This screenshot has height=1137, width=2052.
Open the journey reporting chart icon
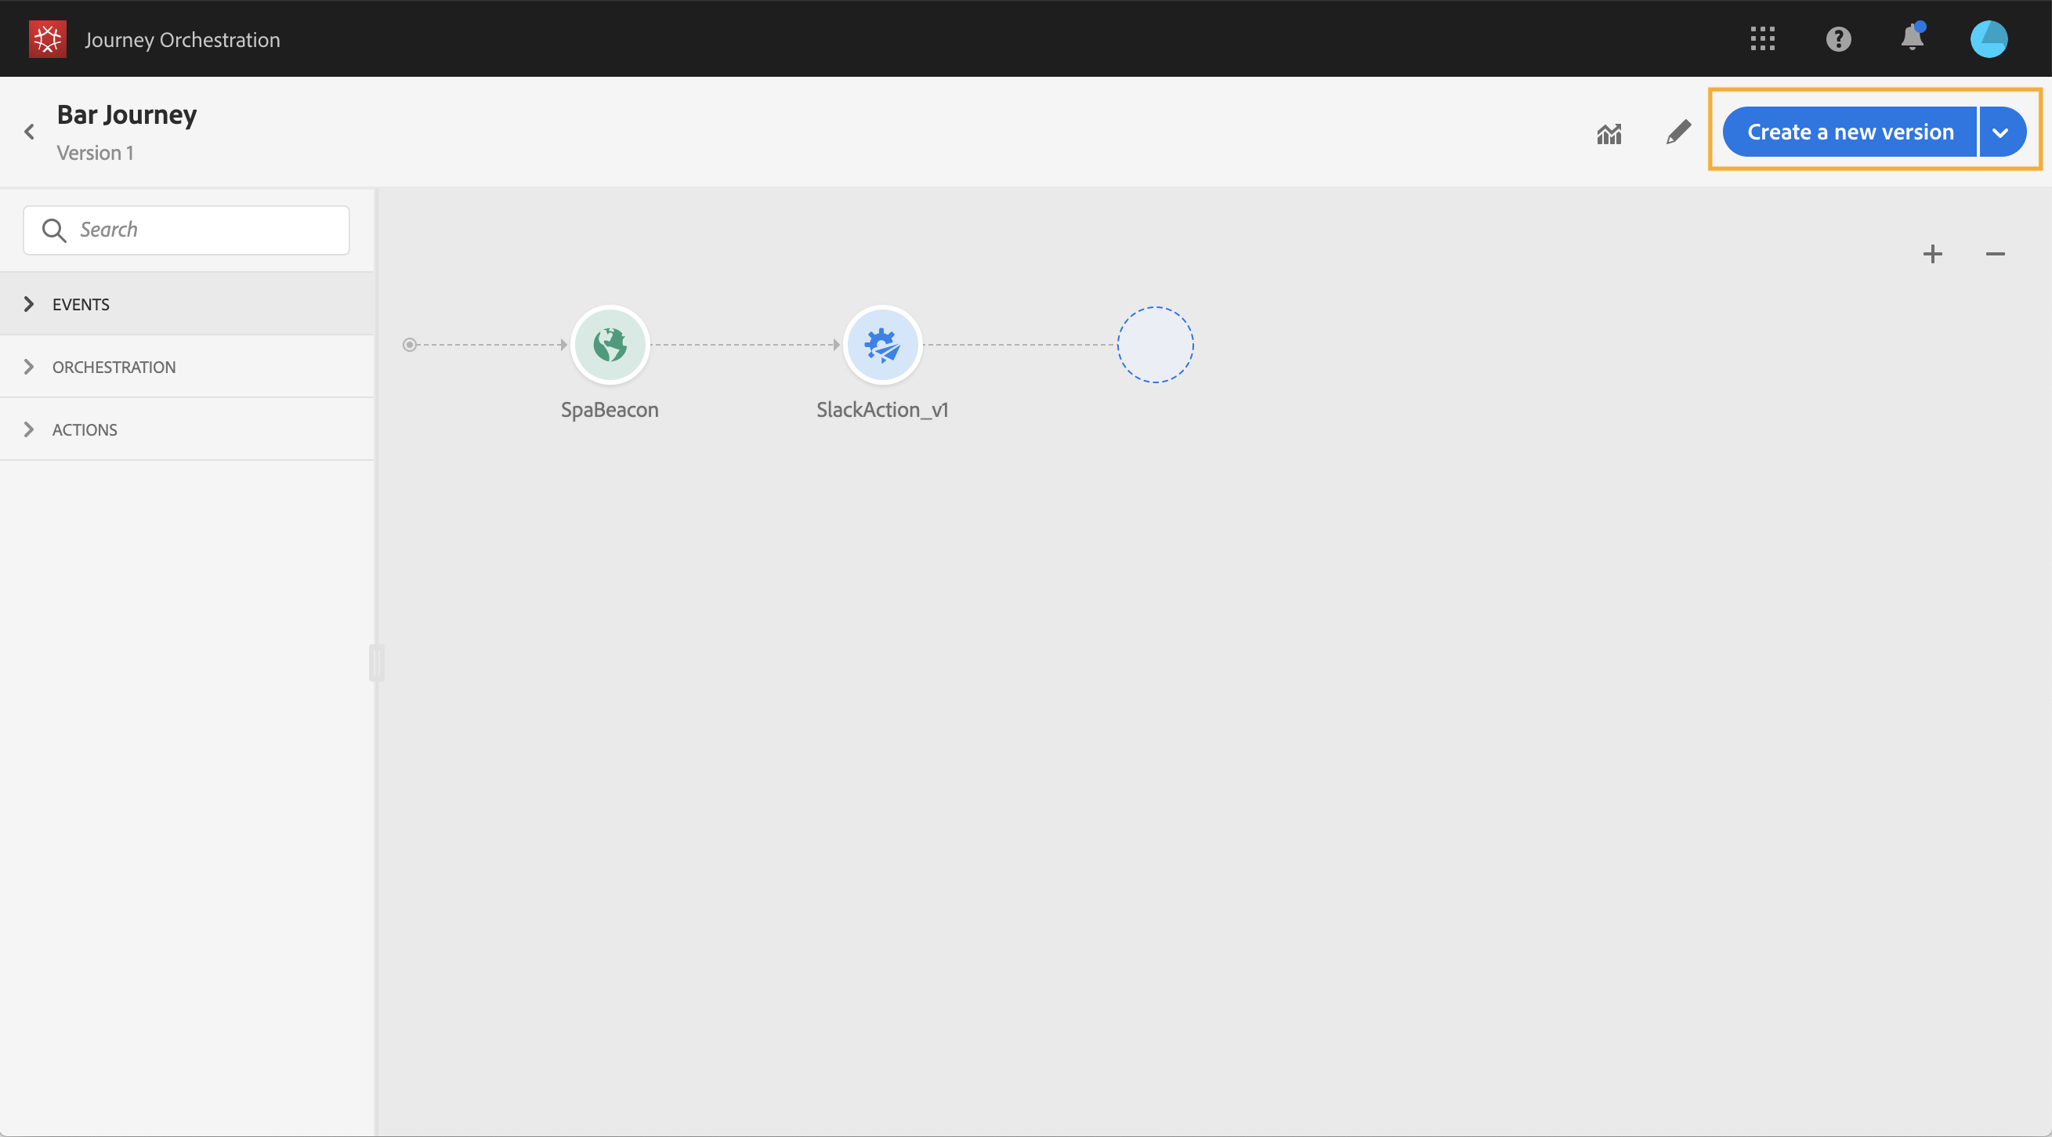pyautogui.click(x=1609, y=133)
